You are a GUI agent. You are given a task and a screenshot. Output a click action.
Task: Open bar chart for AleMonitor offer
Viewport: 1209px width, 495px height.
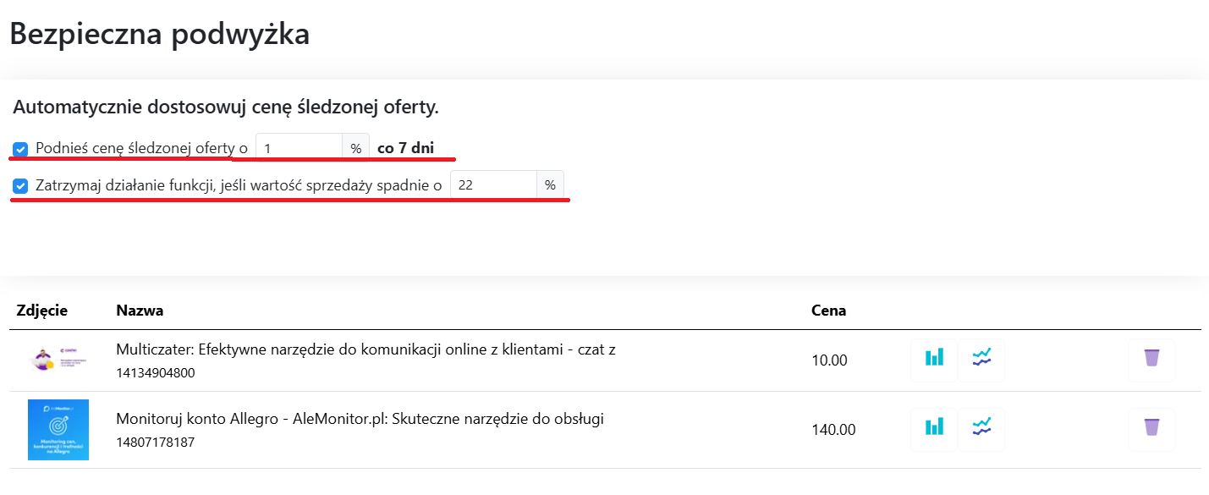pos(934,428)
